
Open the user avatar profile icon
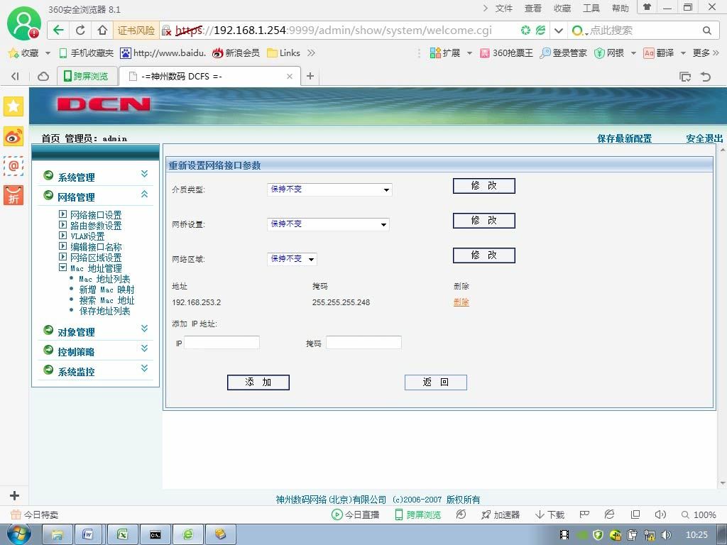(x=23, y=23)
